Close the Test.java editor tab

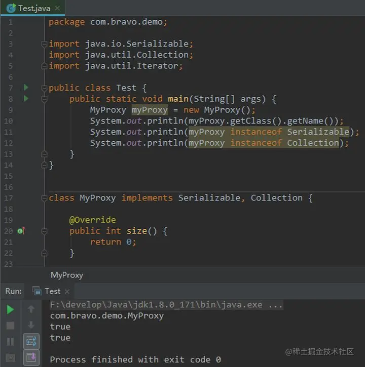pyautogui.click(x=57, y=9)
